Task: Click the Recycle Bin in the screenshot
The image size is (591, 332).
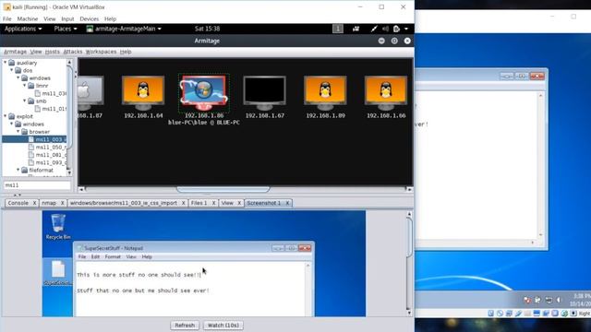Action: (58, 226)
